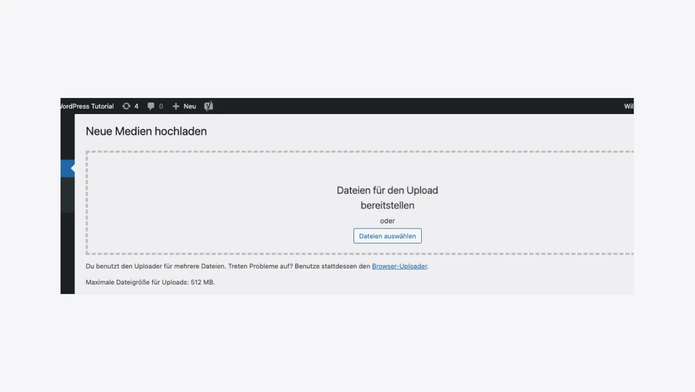Follow the Browser-Uploader link
Screen dimensions: 695x392
tap(399, 266)
